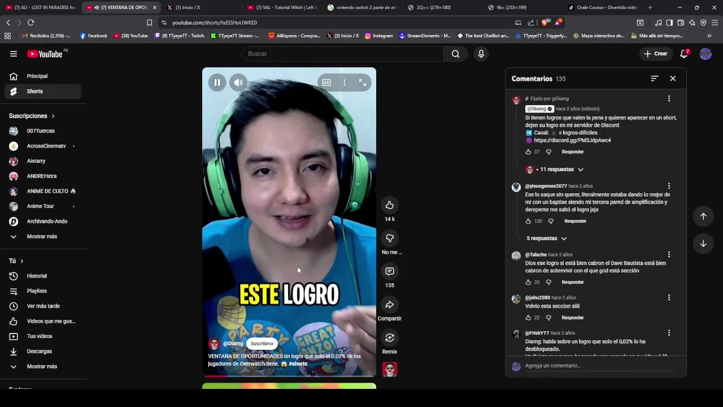Click the search magnifier button

[455, 54]
